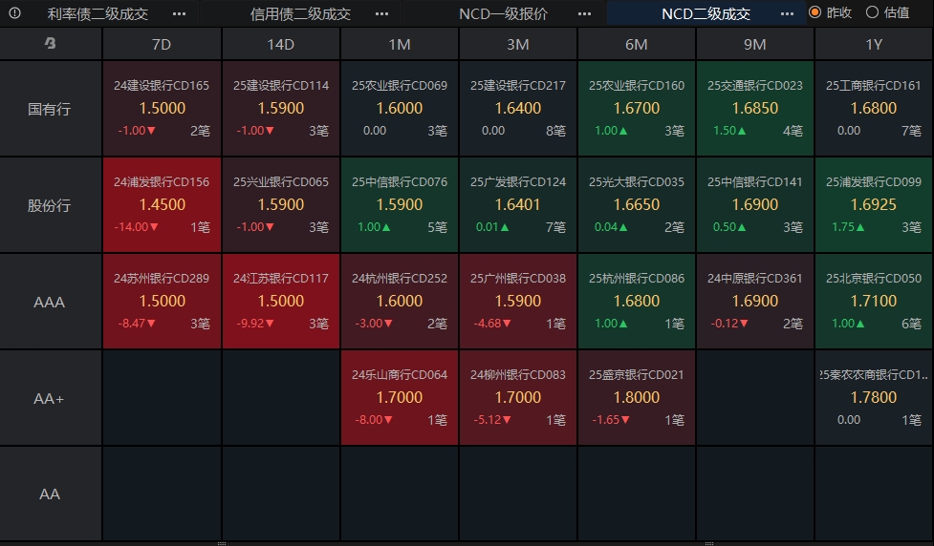934x546 pixels.
Task: Open the 24中原银行CD361 cell
Action: click(754, 301)
